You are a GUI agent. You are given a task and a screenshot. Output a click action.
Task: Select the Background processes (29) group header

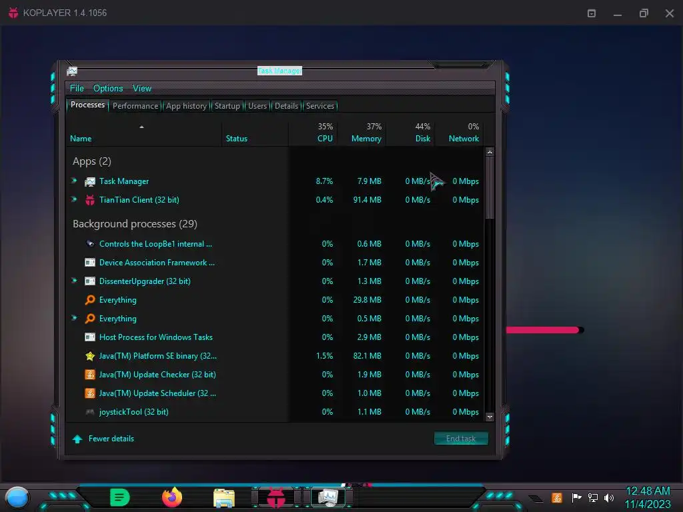tap(135, 224)
